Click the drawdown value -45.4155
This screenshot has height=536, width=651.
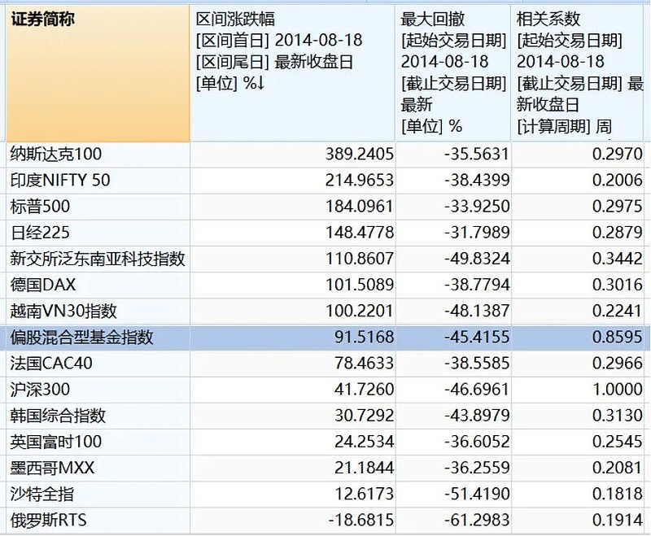pos(477,338)
